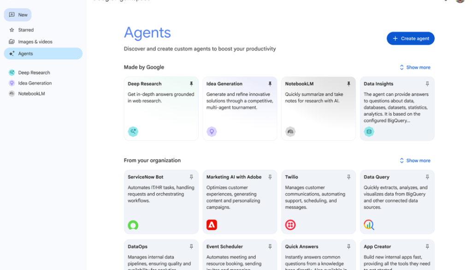Start a New chat from sidebar
The image size is (472, 270).
click(x=18, y=15)
